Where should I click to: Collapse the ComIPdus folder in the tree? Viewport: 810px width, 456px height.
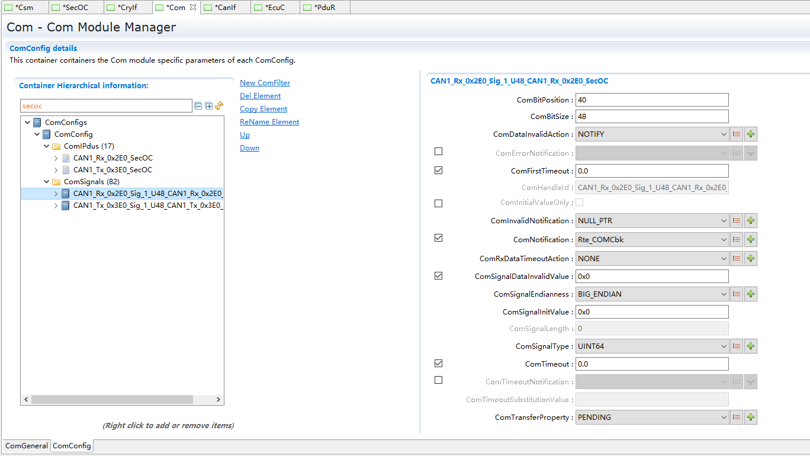47,146
